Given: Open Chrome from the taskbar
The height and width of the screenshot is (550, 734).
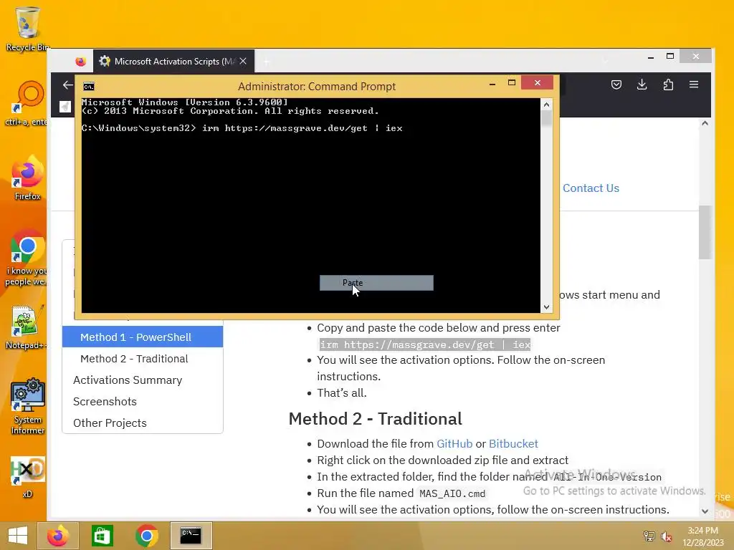Looking at the screenshot, I should (x=146, y=536).
